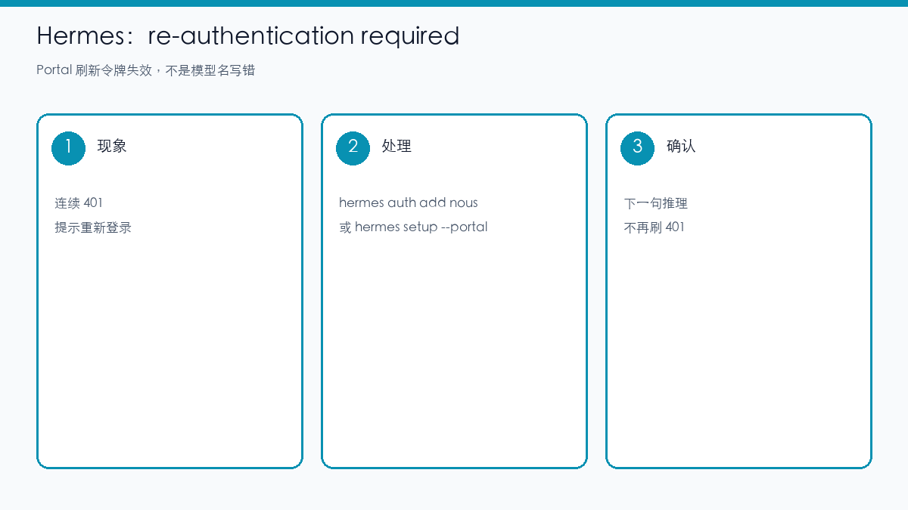
Task: Select the '确认' card heading
Action: (681, 146)
